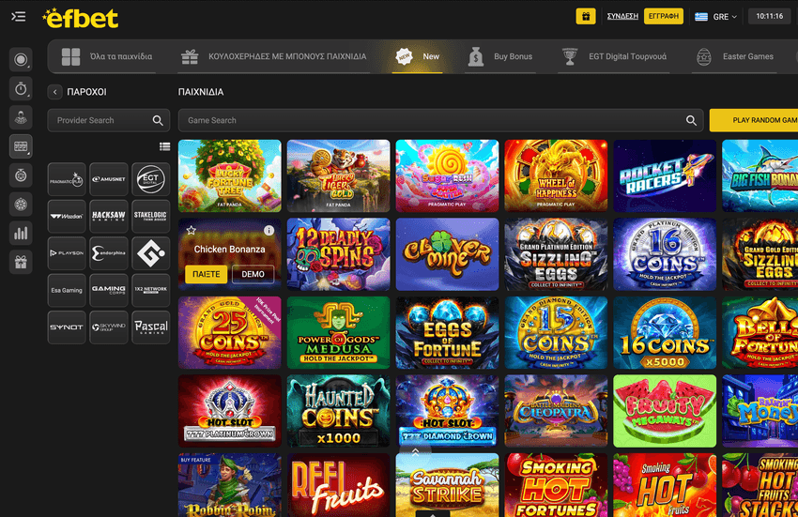Screen dimensions: 798x517
Task: Select 1X2 Network provider
Action: tap(150, 290)
